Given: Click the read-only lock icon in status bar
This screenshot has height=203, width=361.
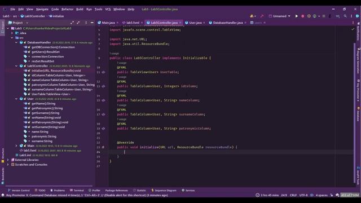Looking at the screenshot, I should (332, 195).
